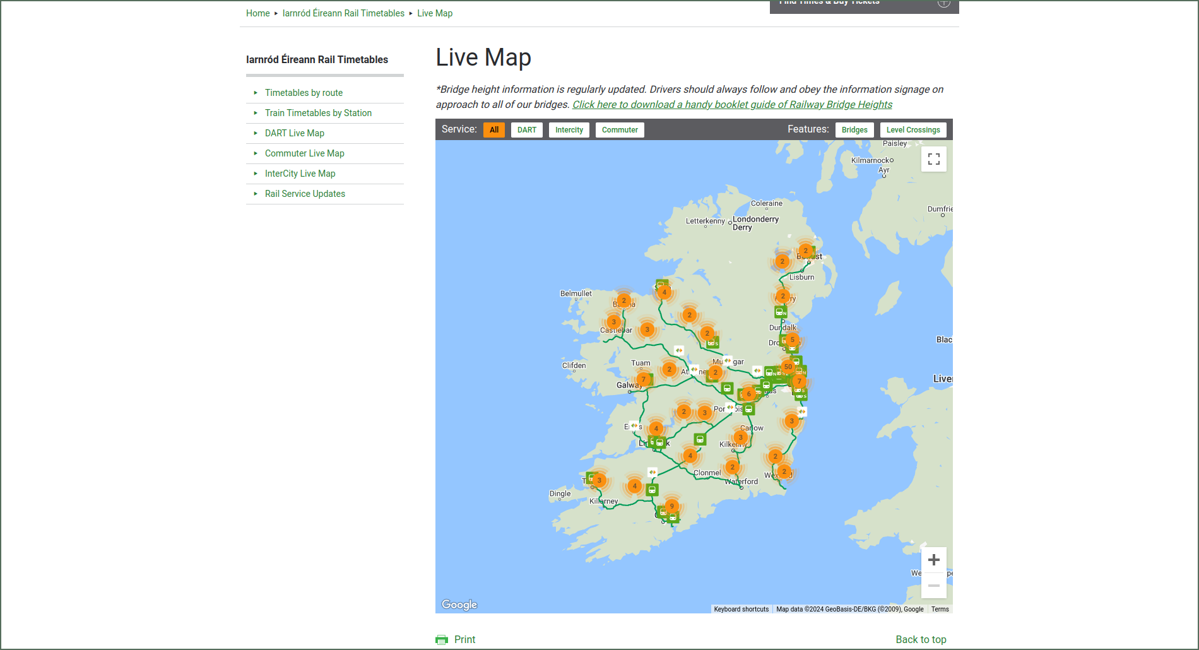The width and height of the screenshot is (1199, 650).
Task: Open Train Timetables by Station
Action: (318, 113)
